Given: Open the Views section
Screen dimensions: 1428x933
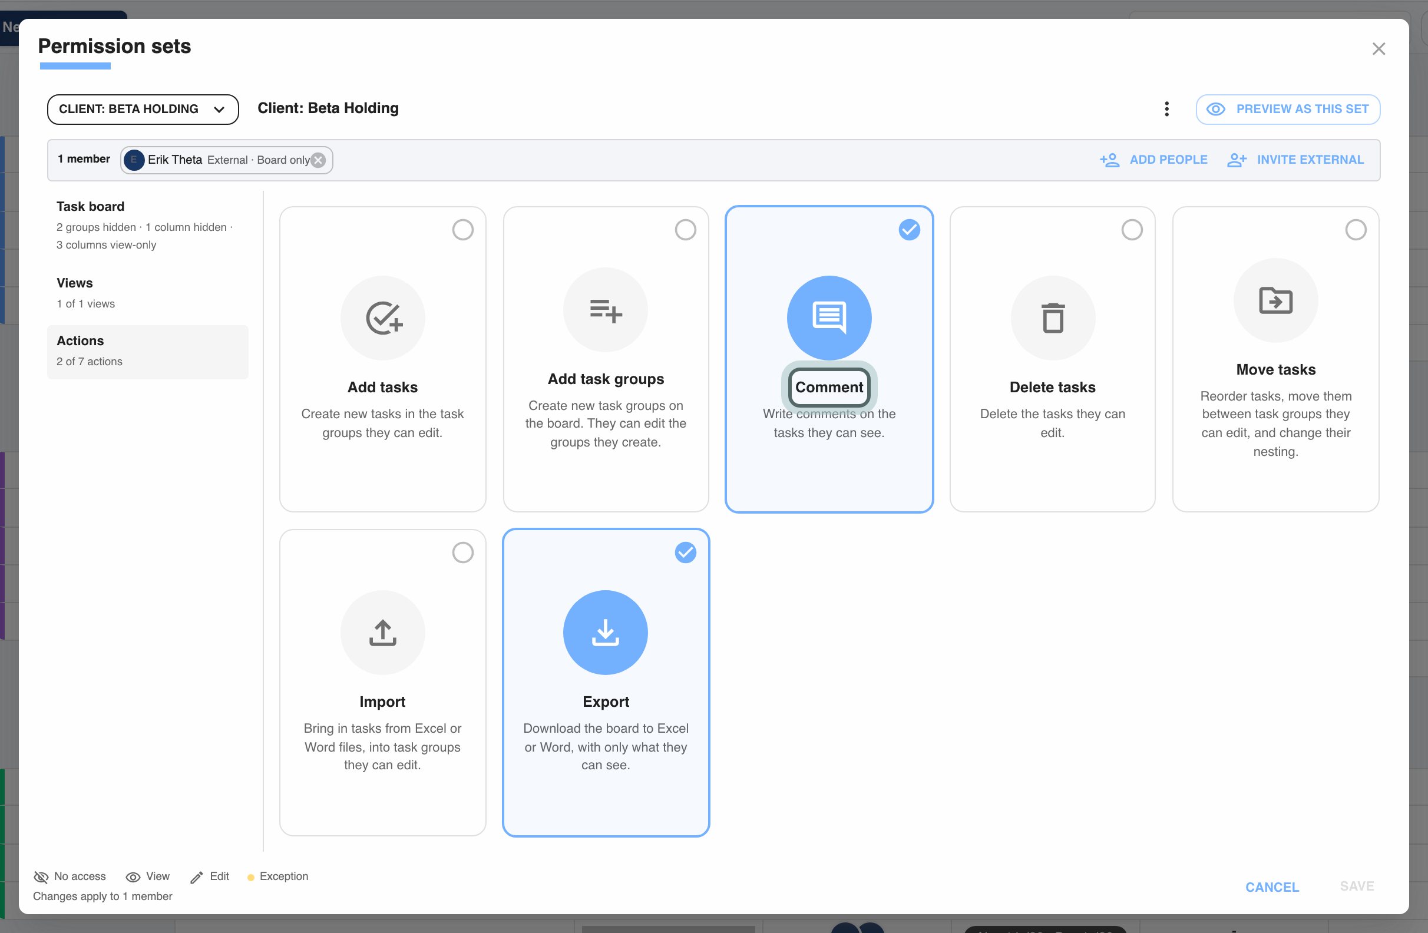Looking at the screenshot, I should [148, 293].
